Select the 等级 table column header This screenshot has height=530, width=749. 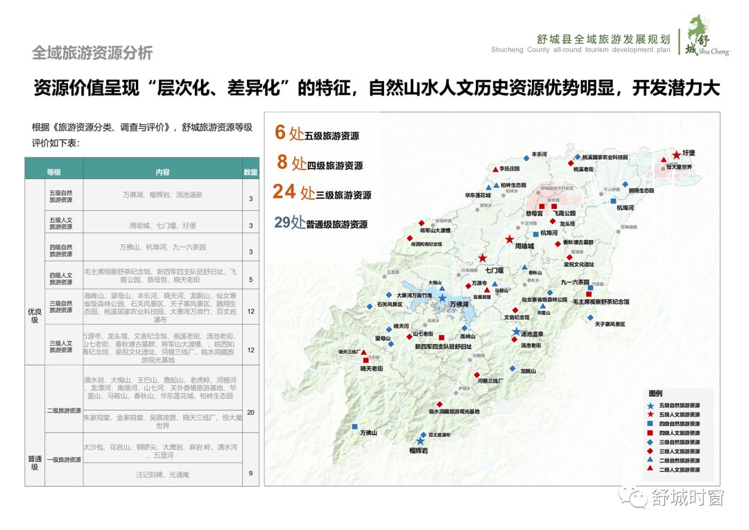(54, 171)
